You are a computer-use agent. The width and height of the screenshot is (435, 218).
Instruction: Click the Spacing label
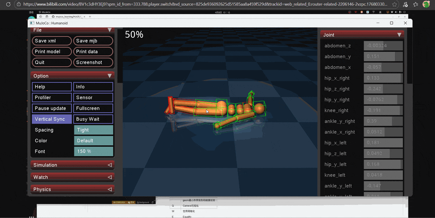coord(44,130)
